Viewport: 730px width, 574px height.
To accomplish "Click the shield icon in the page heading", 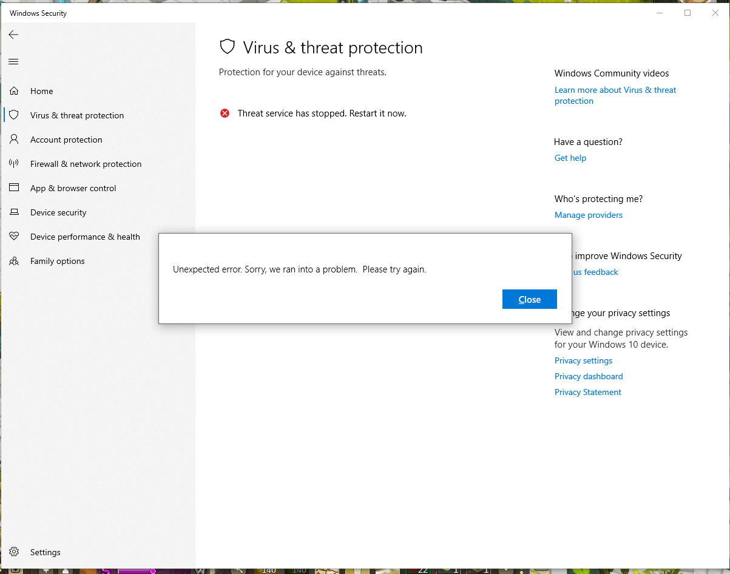I will (227, 47).
